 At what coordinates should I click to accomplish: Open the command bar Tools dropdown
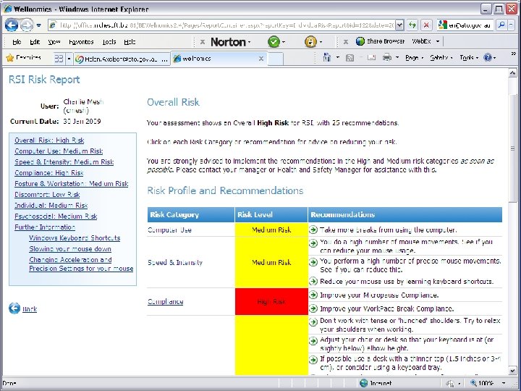[x=469, y=58]
